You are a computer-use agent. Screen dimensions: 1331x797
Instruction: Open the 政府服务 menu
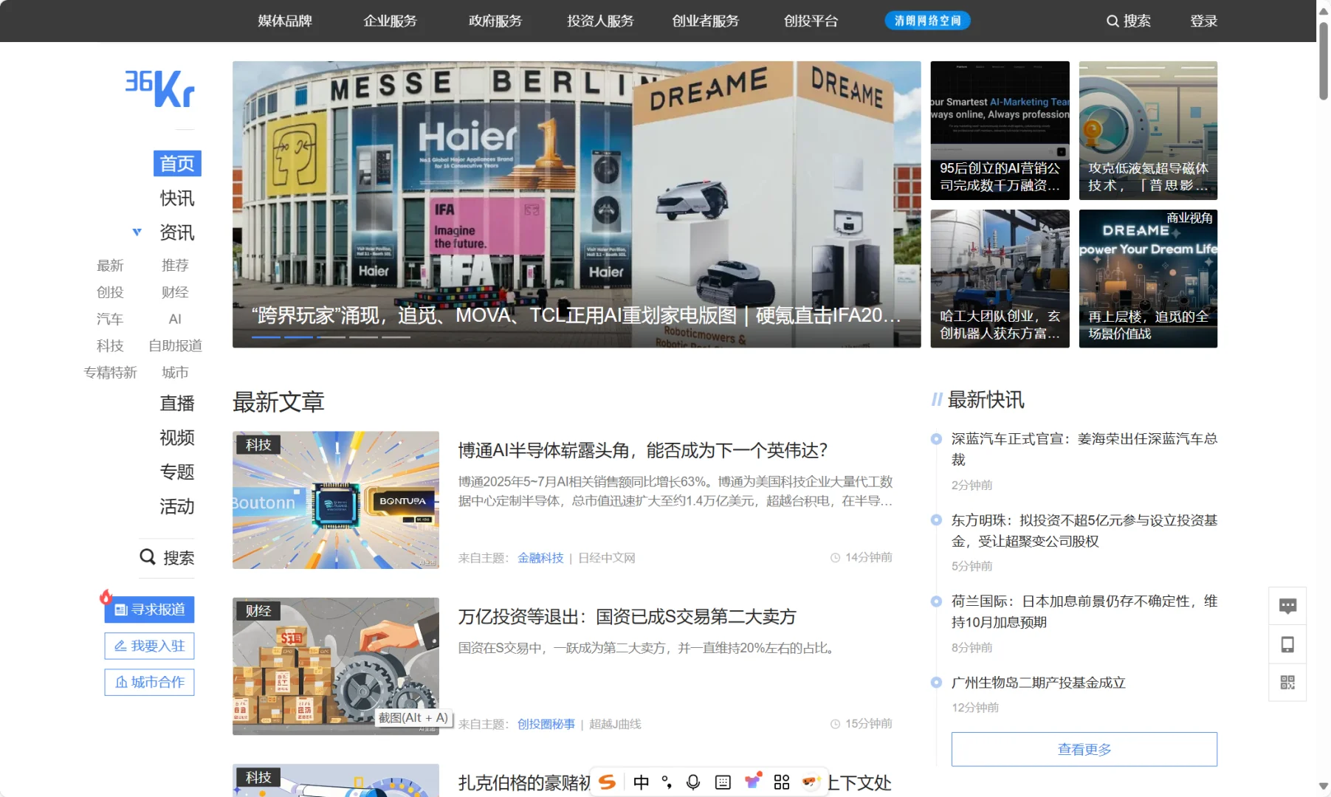pos(495,21)
